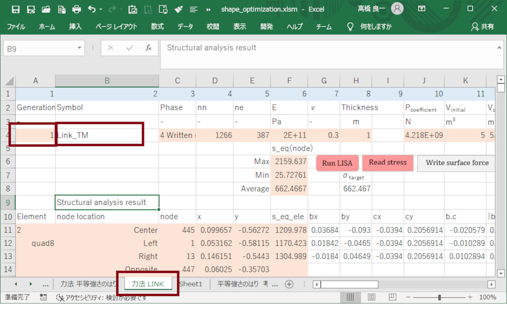This screenshot has height=312, width=507.
Task: Click the zoom slider handle
Action: click(x=439, y=297)
